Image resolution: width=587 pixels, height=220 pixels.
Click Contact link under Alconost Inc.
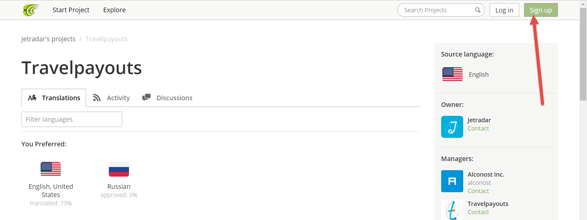point(478,191)
